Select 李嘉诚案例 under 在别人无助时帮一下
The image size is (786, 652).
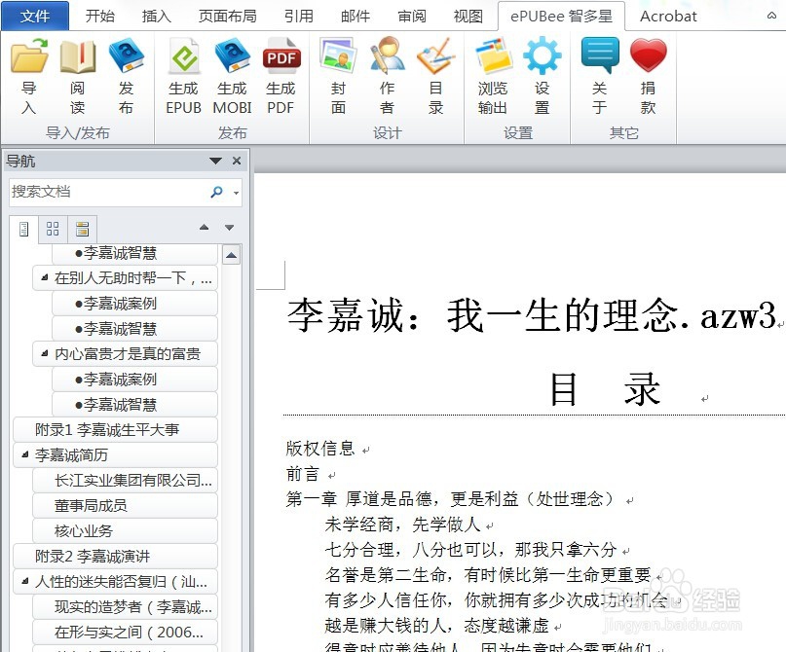pyautogui.click(x=134, y=303)
